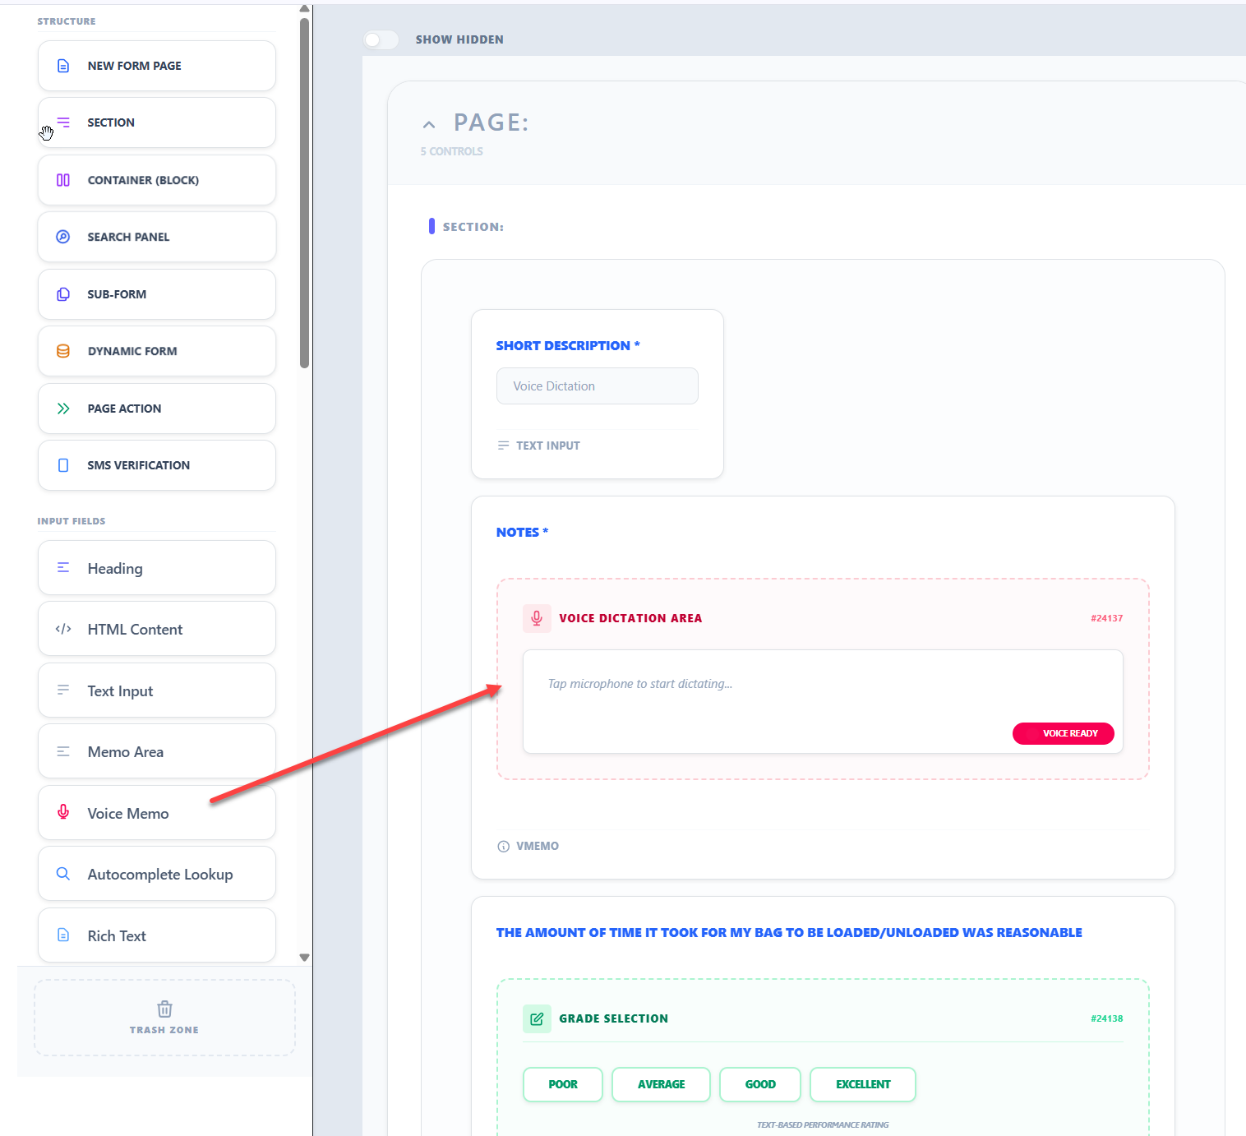Screen dimensions: 1246x1136
Task: Click the Sub-Form icon in the Structure panel
Action: 63,293
